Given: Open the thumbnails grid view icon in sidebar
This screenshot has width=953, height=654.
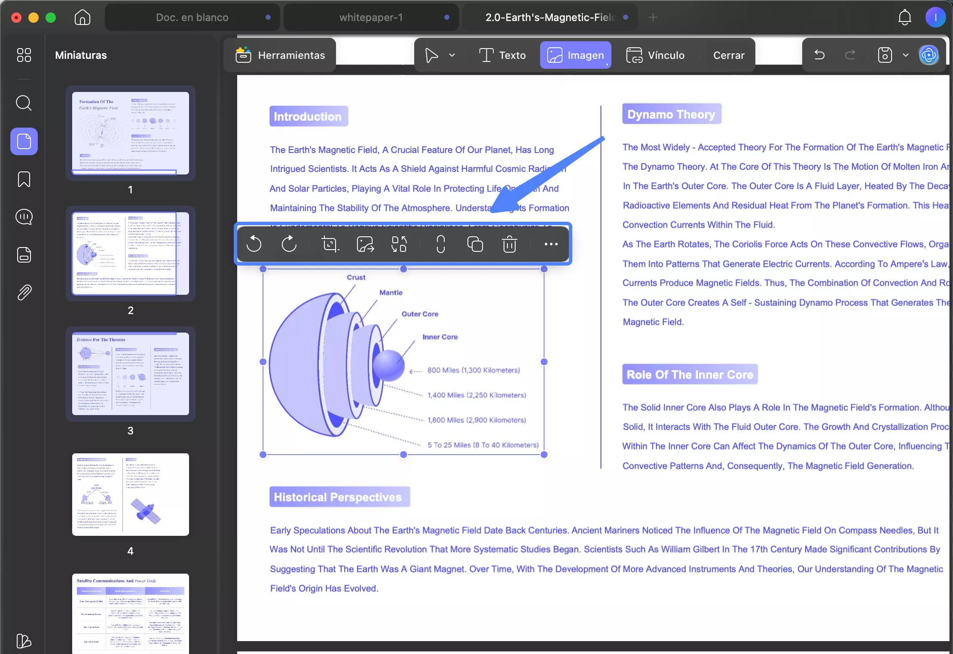Looking at the screenshot, I should 24,55.
